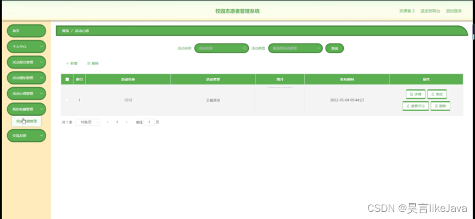
Task: Expand the 个人中心 sidebar menu
Action: pos(26,47)
